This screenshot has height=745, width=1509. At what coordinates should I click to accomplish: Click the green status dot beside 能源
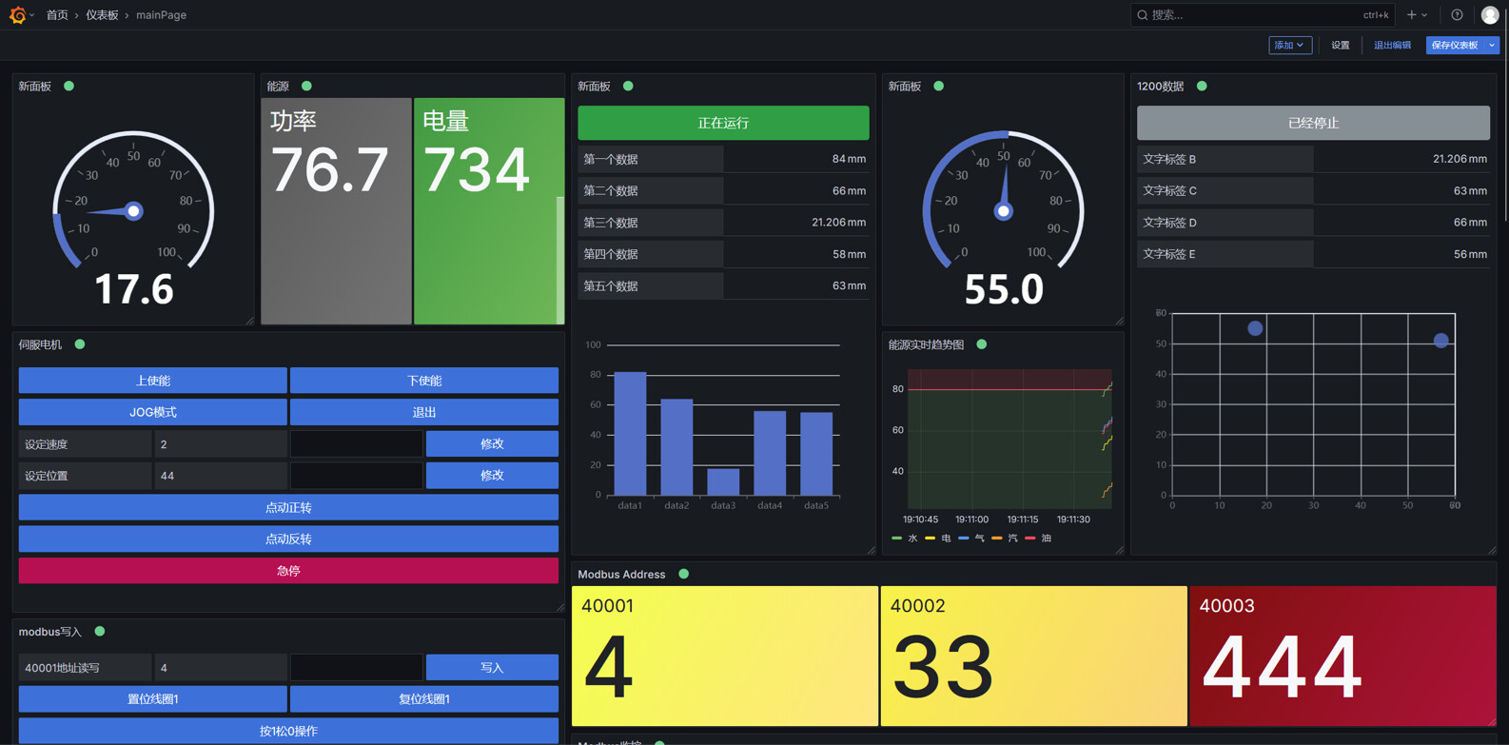[x=306, y=86]
